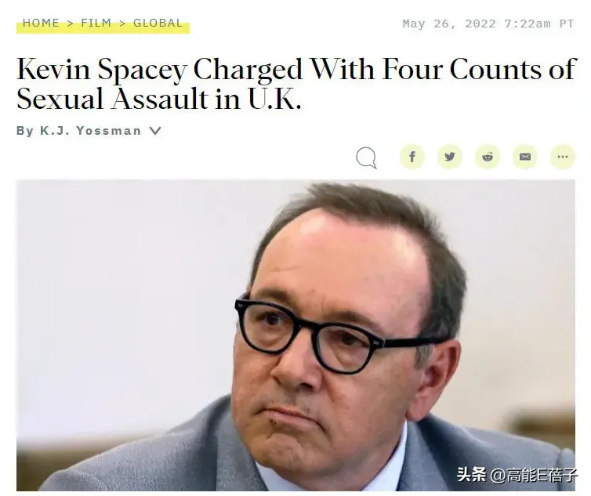Click the 头条 watermark logo text

(x=472, y=474)
